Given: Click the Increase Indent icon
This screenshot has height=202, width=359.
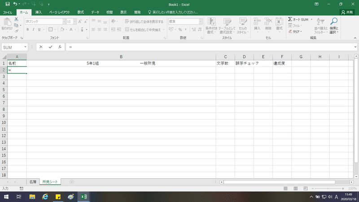Looking at the screenshot, I should [x=119, y=29].
